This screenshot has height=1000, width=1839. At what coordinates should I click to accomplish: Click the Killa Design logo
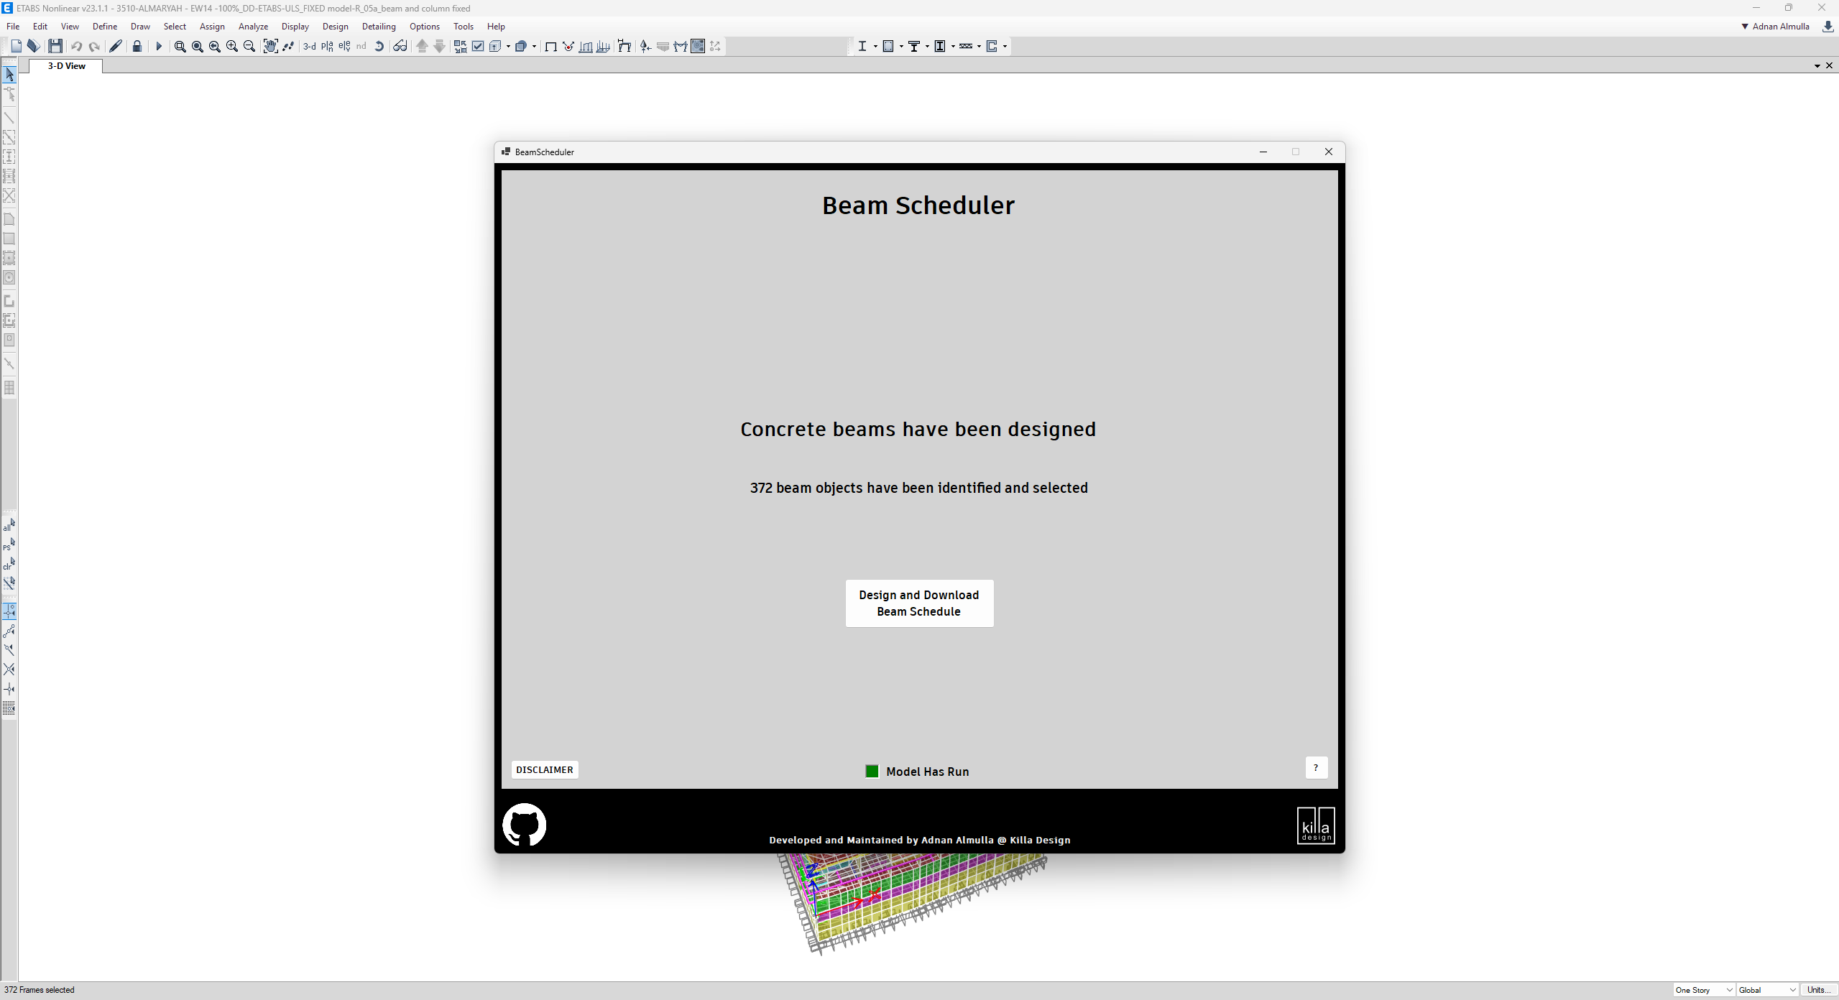1316,825
